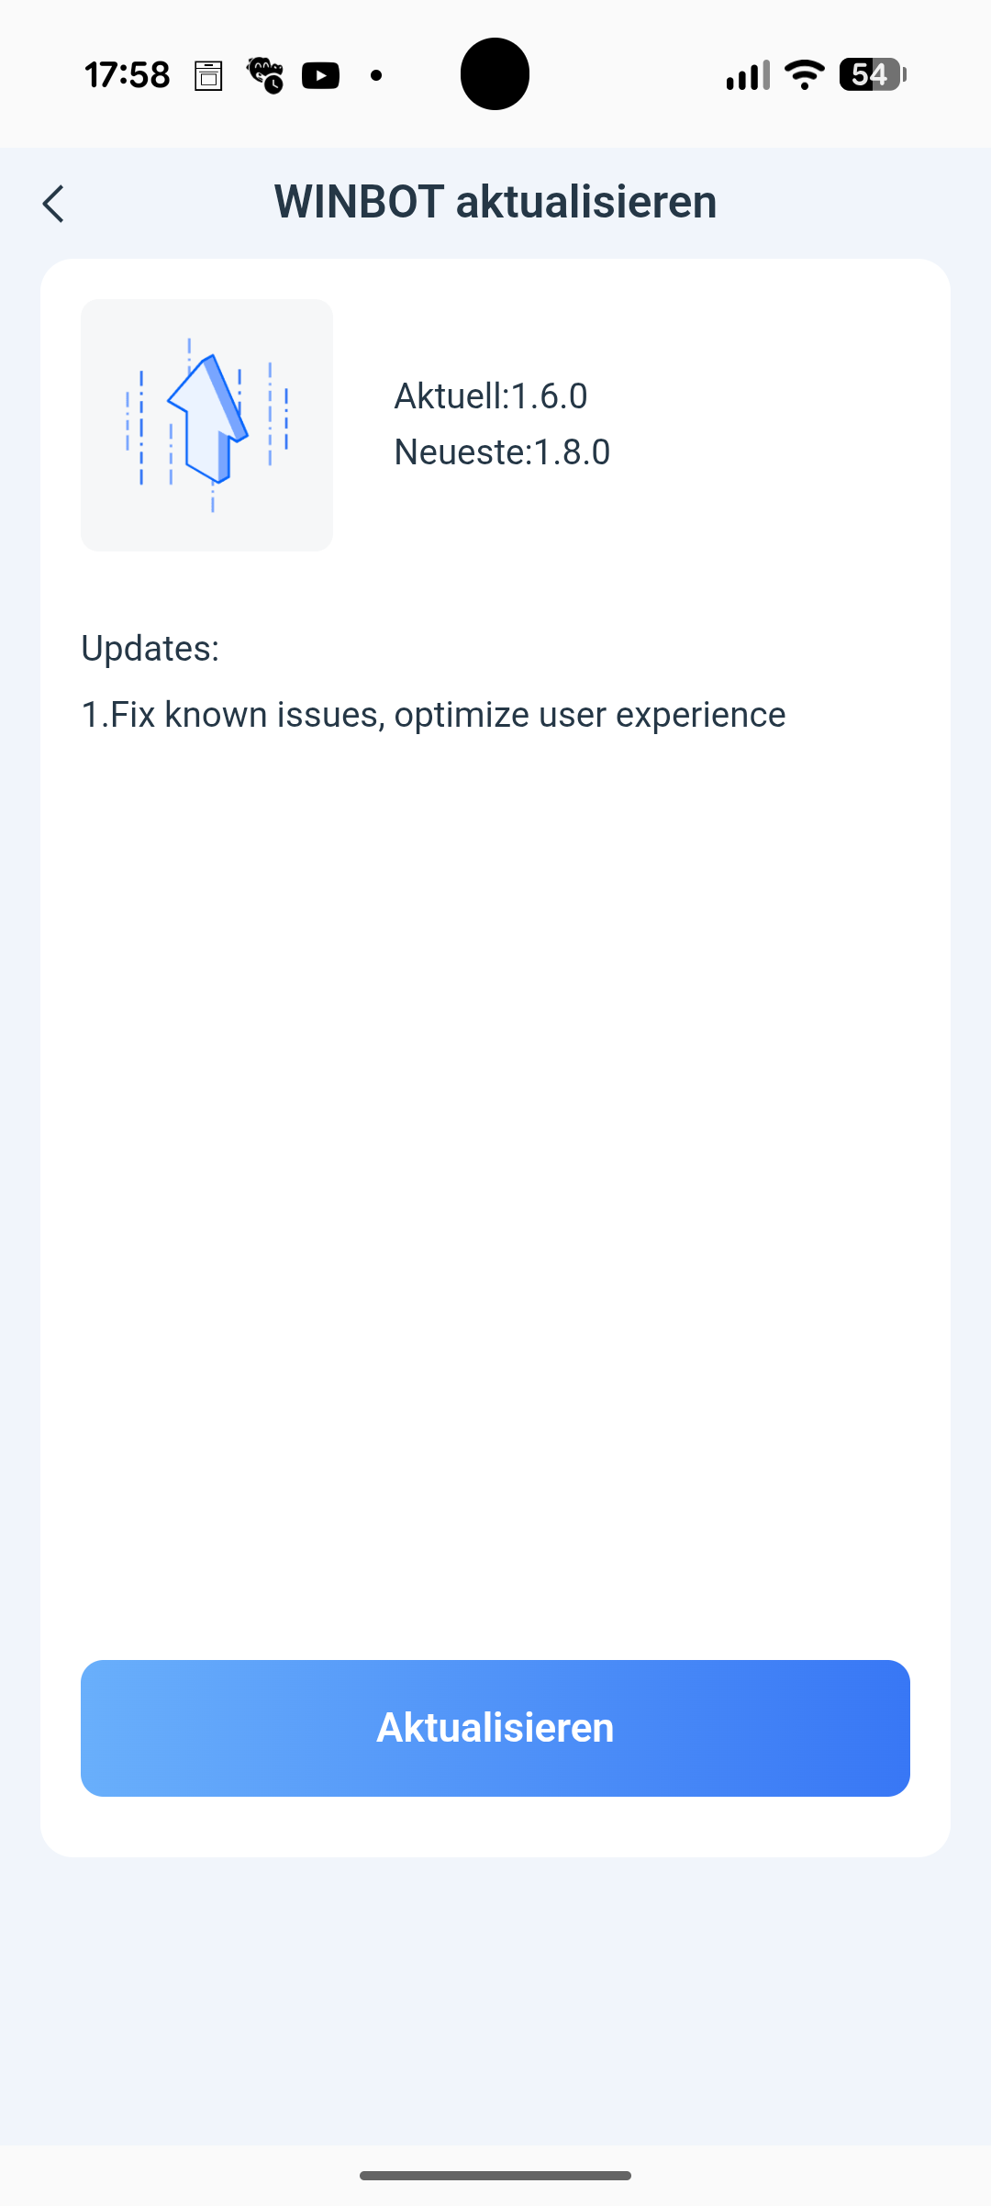Image resolution: width=991 pixels, height=2206 pixels.
Task: Tap the 17:58 clock in status bar
Action: click(x=128, y=75)
